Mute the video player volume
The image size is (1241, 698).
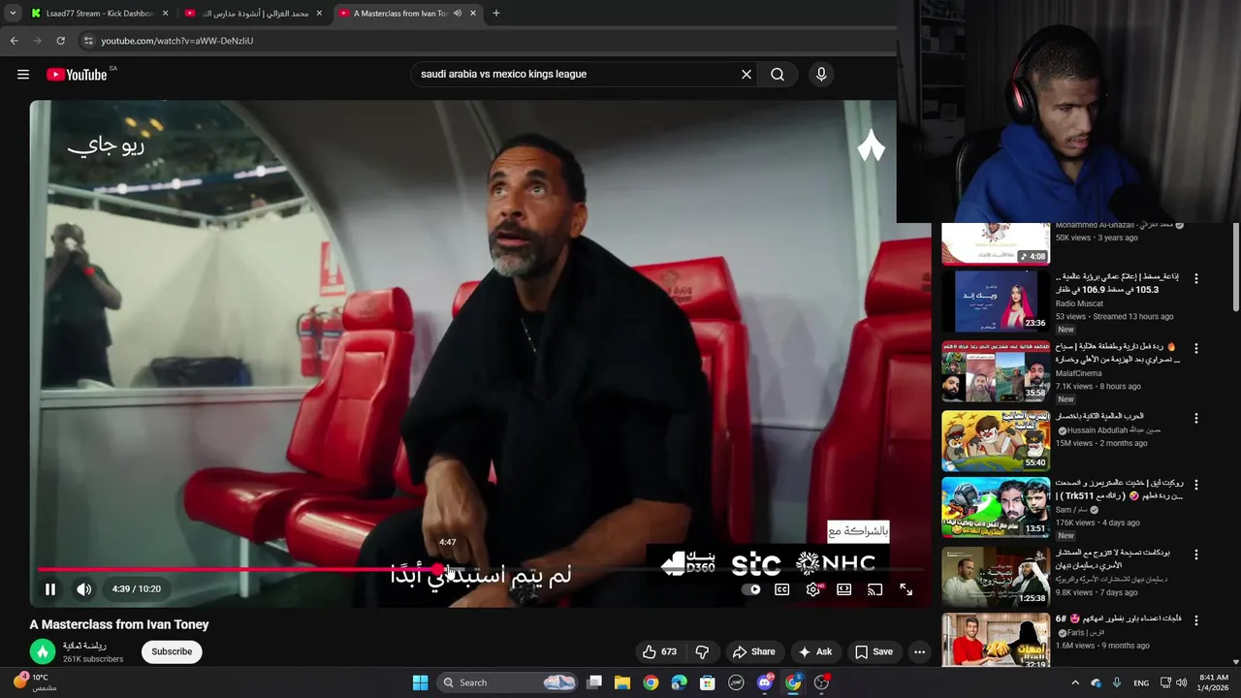coord(84,588)
